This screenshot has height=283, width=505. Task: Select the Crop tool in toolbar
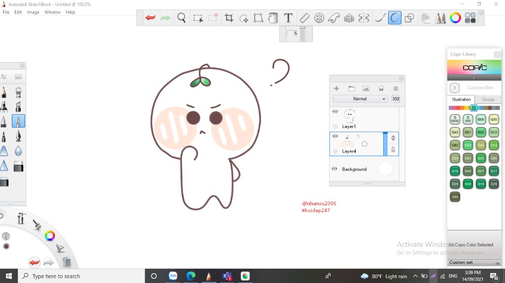coord(229,18)
